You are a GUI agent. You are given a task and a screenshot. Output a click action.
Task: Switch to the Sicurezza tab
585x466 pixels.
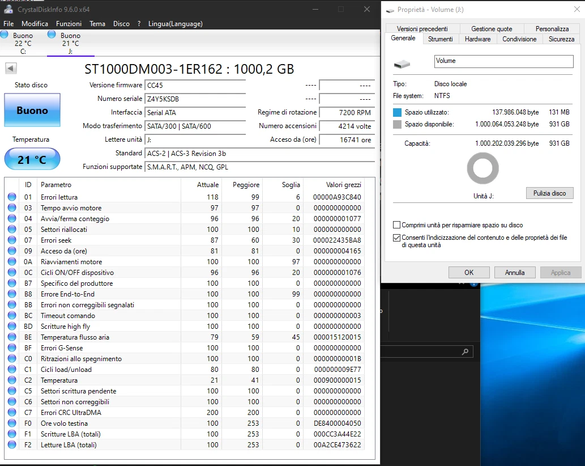point(561,39)
